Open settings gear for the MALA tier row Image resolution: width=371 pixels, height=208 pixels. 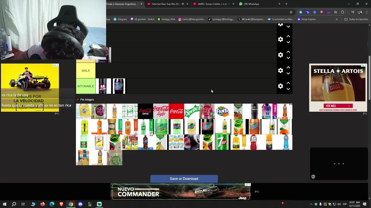(280, 70)
